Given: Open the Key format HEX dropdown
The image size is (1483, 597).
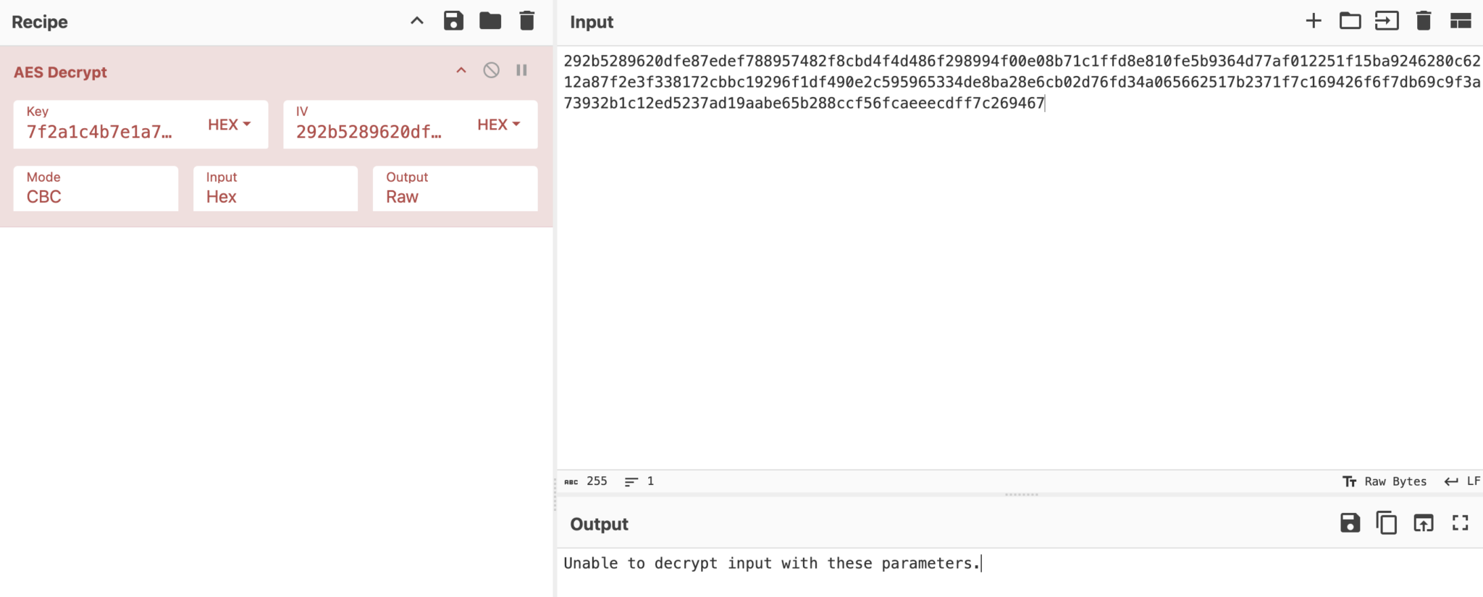Looking at the screenshot, I should pos(229,124).
